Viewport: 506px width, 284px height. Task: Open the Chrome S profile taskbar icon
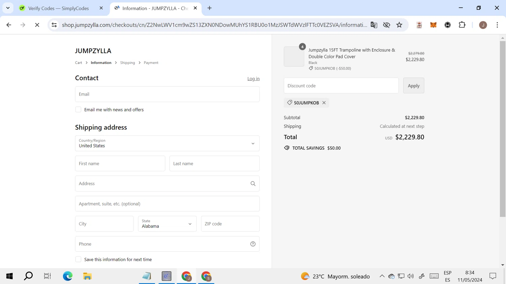click(x=206, y=276)
